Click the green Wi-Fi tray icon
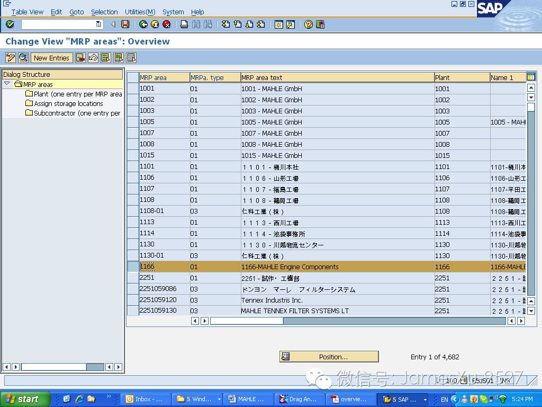This screenshot has height=407, width=542. 503,399
